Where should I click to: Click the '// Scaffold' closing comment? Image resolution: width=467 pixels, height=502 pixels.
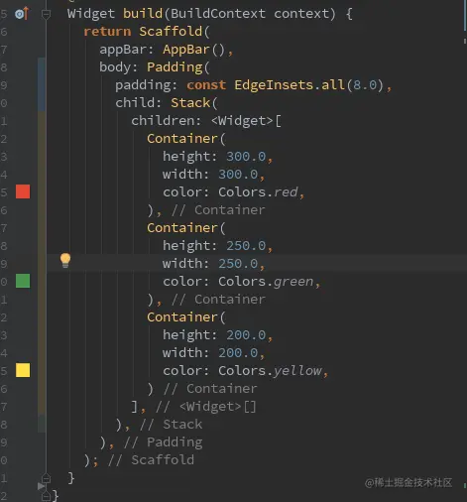tap(151, 460)
